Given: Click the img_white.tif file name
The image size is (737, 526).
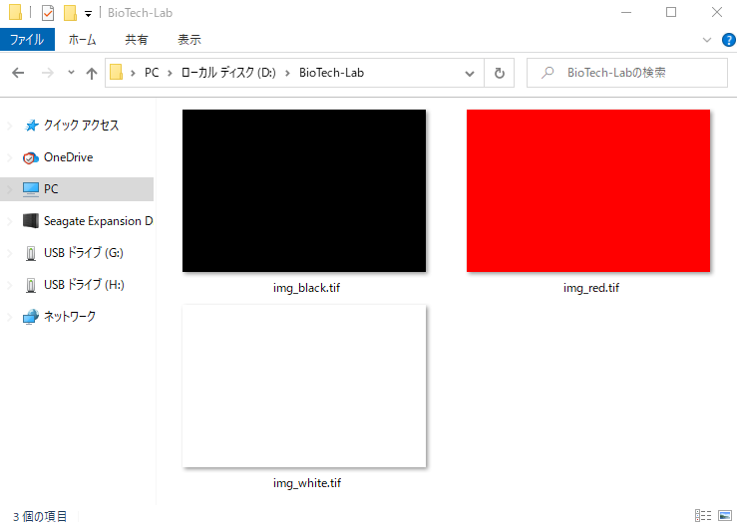Looking at the screenshot, I should 307,483.
